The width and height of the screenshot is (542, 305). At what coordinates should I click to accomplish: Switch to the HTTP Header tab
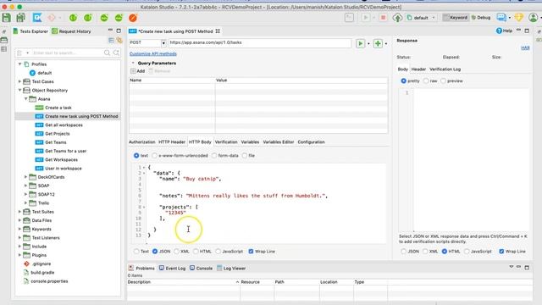(172, 142)
